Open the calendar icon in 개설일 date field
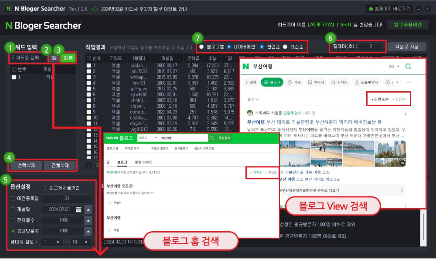Image resolution: width=436 pixels, height=259 pixels. pyautogui.click(x=78, y=209)
